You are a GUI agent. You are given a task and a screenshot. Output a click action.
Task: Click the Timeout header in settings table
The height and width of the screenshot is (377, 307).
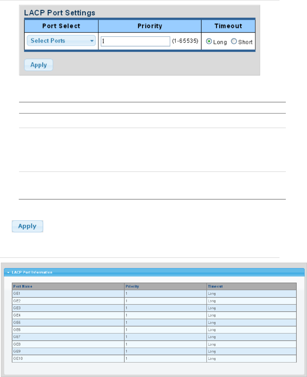(228, 26)
